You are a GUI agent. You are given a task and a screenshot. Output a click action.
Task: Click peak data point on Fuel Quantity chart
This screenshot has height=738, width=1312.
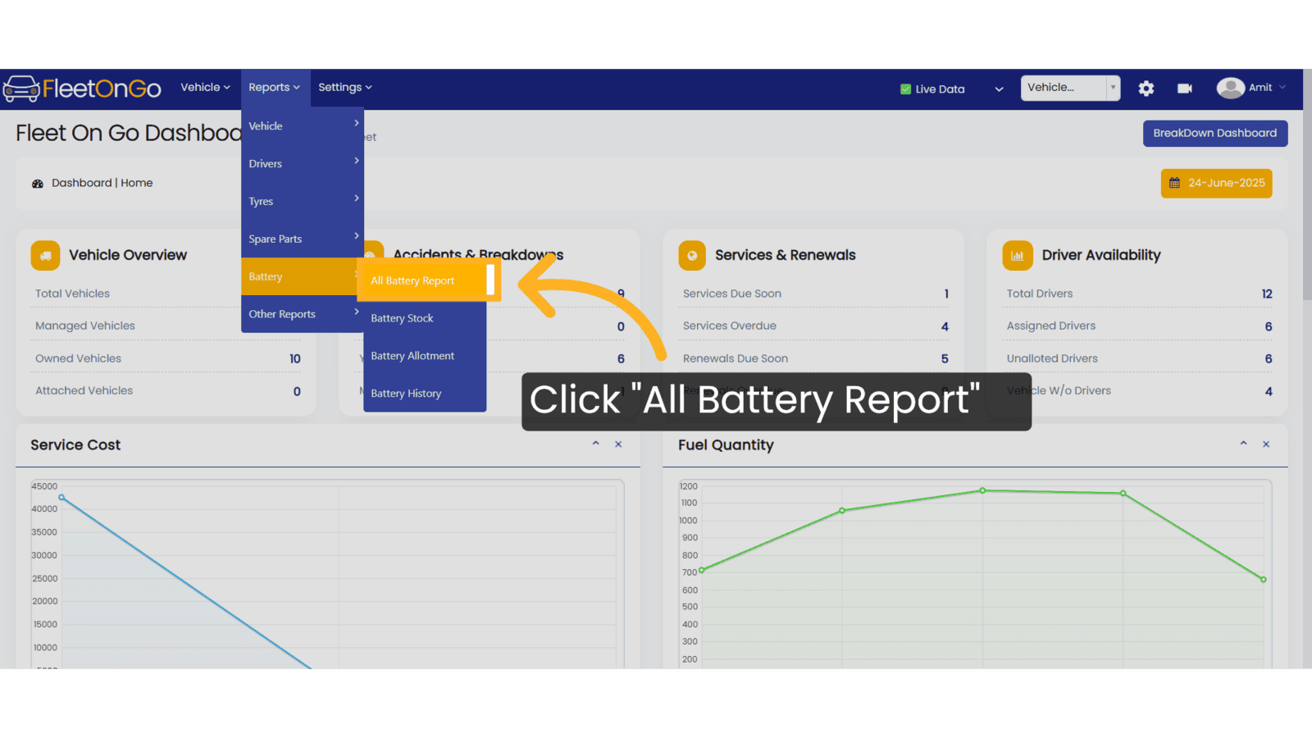[982, 490]
